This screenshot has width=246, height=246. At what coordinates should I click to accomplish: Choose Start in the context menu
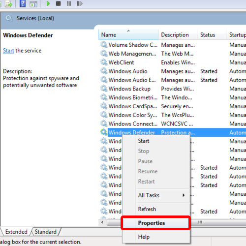click(x=156, y=141)
